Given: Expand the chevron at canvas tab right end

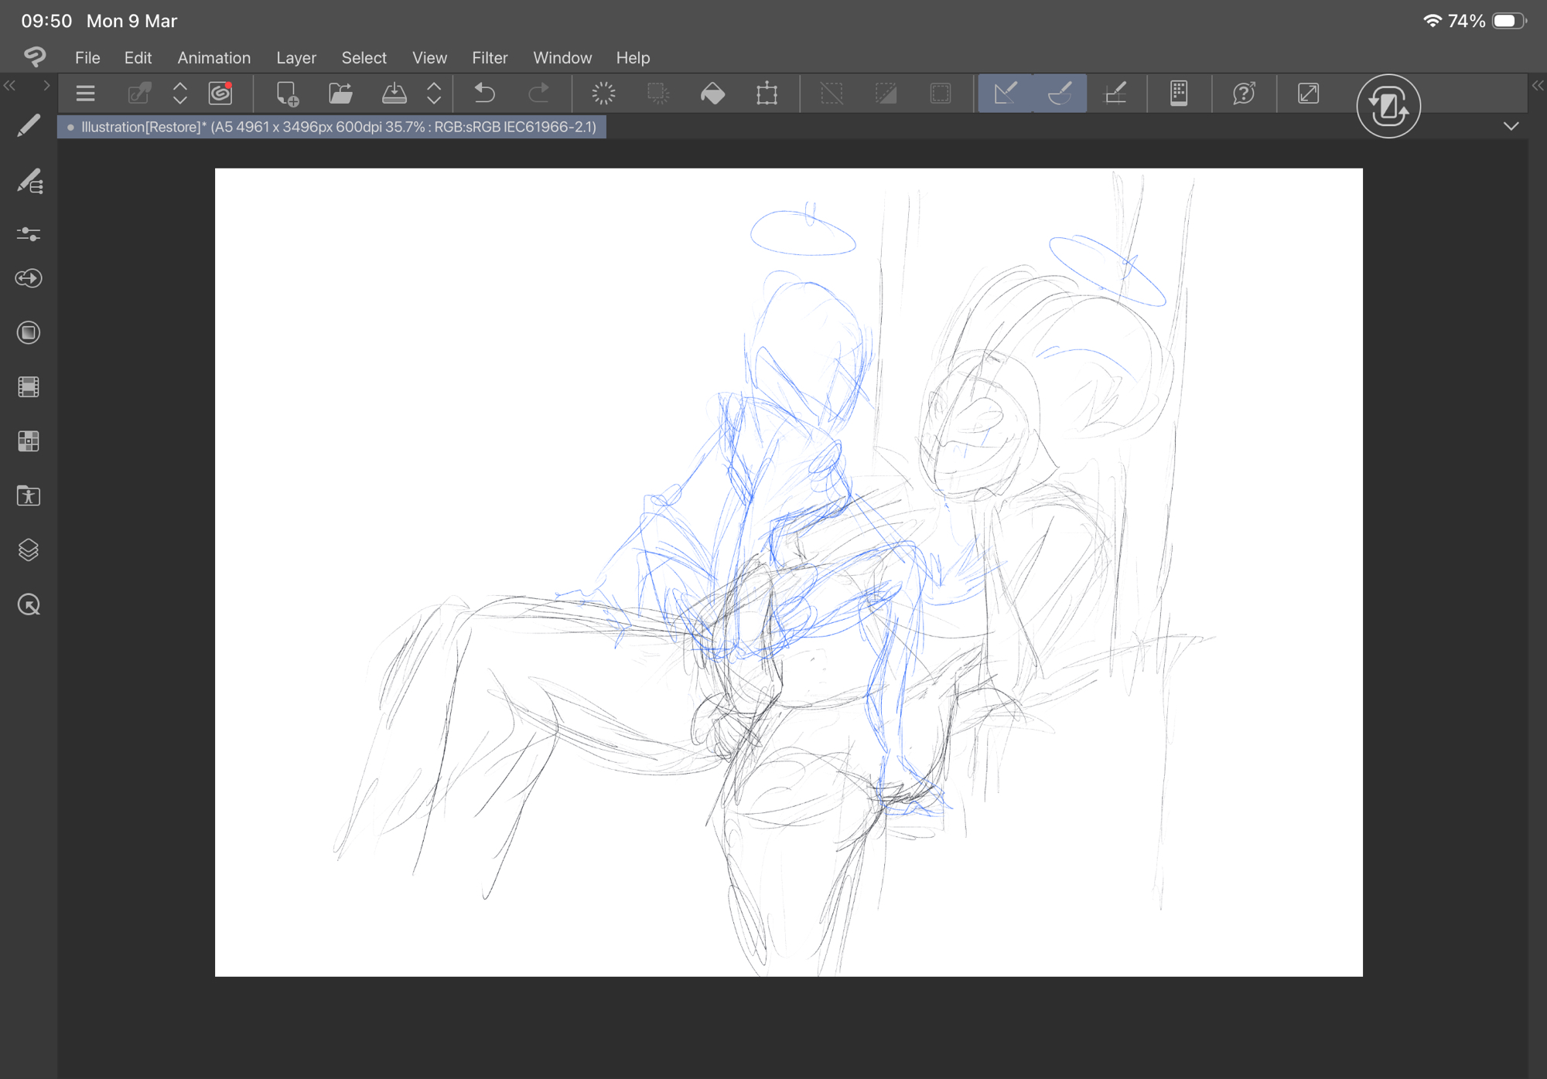Looking at the screenshot, I should pos(1511,126).
